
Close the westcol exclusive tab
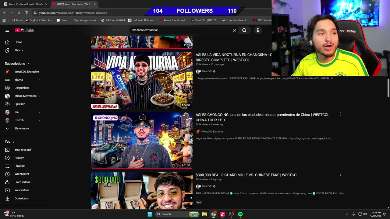coord(94,4)
